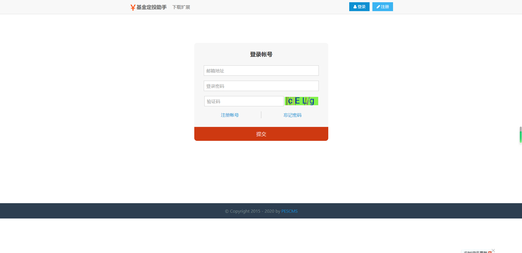
Task: Select the 登录 button in the top bar
Action: 359,6
